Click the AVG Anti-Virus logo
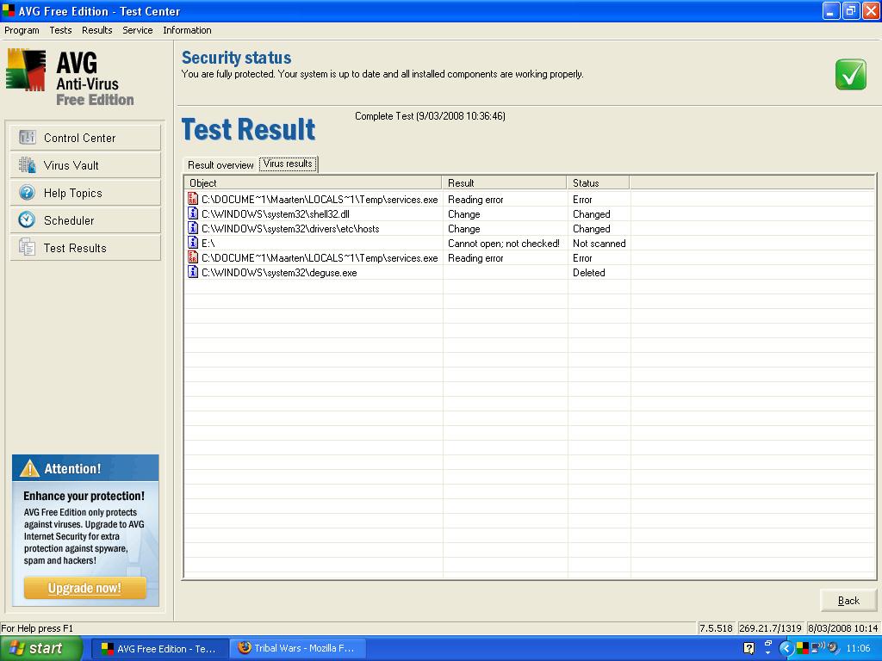Viewport: 882px width, 661px height. tap(71, 77)
